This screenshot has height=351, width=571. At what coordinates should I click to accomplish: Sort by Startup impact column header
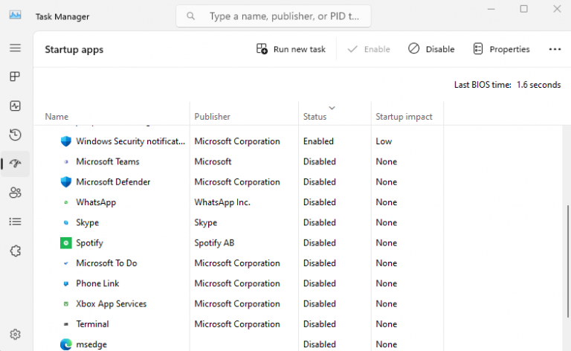[x=404, y=117]
